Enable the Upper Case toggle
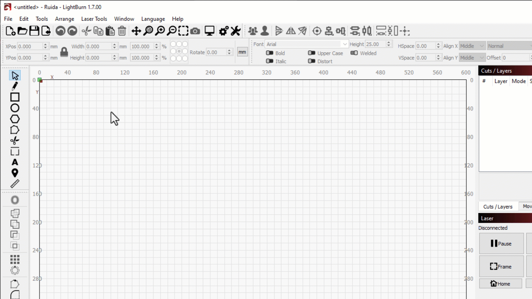This screenshot has height=299, width=532. (x=312, y=53)
